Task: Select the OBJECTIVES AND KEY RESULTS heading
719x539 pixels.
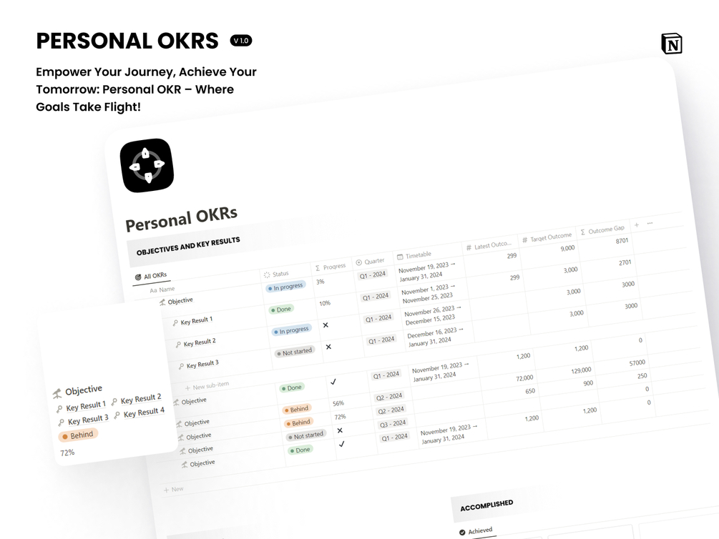Action: tap(188, 246)
